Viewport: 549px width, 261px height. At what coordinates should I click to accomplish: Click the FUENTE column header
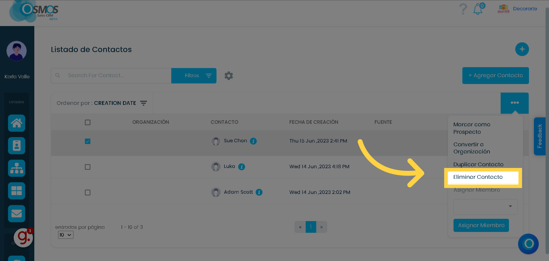tap(383, 122)
